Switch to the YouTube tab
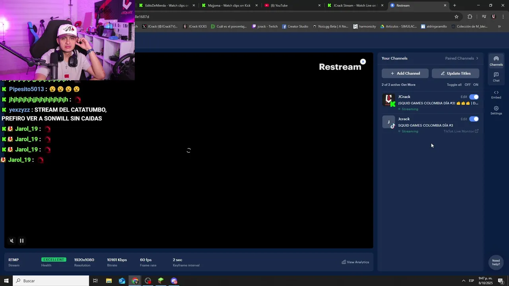This screenshot has height=286, width=509. (292, 6)
